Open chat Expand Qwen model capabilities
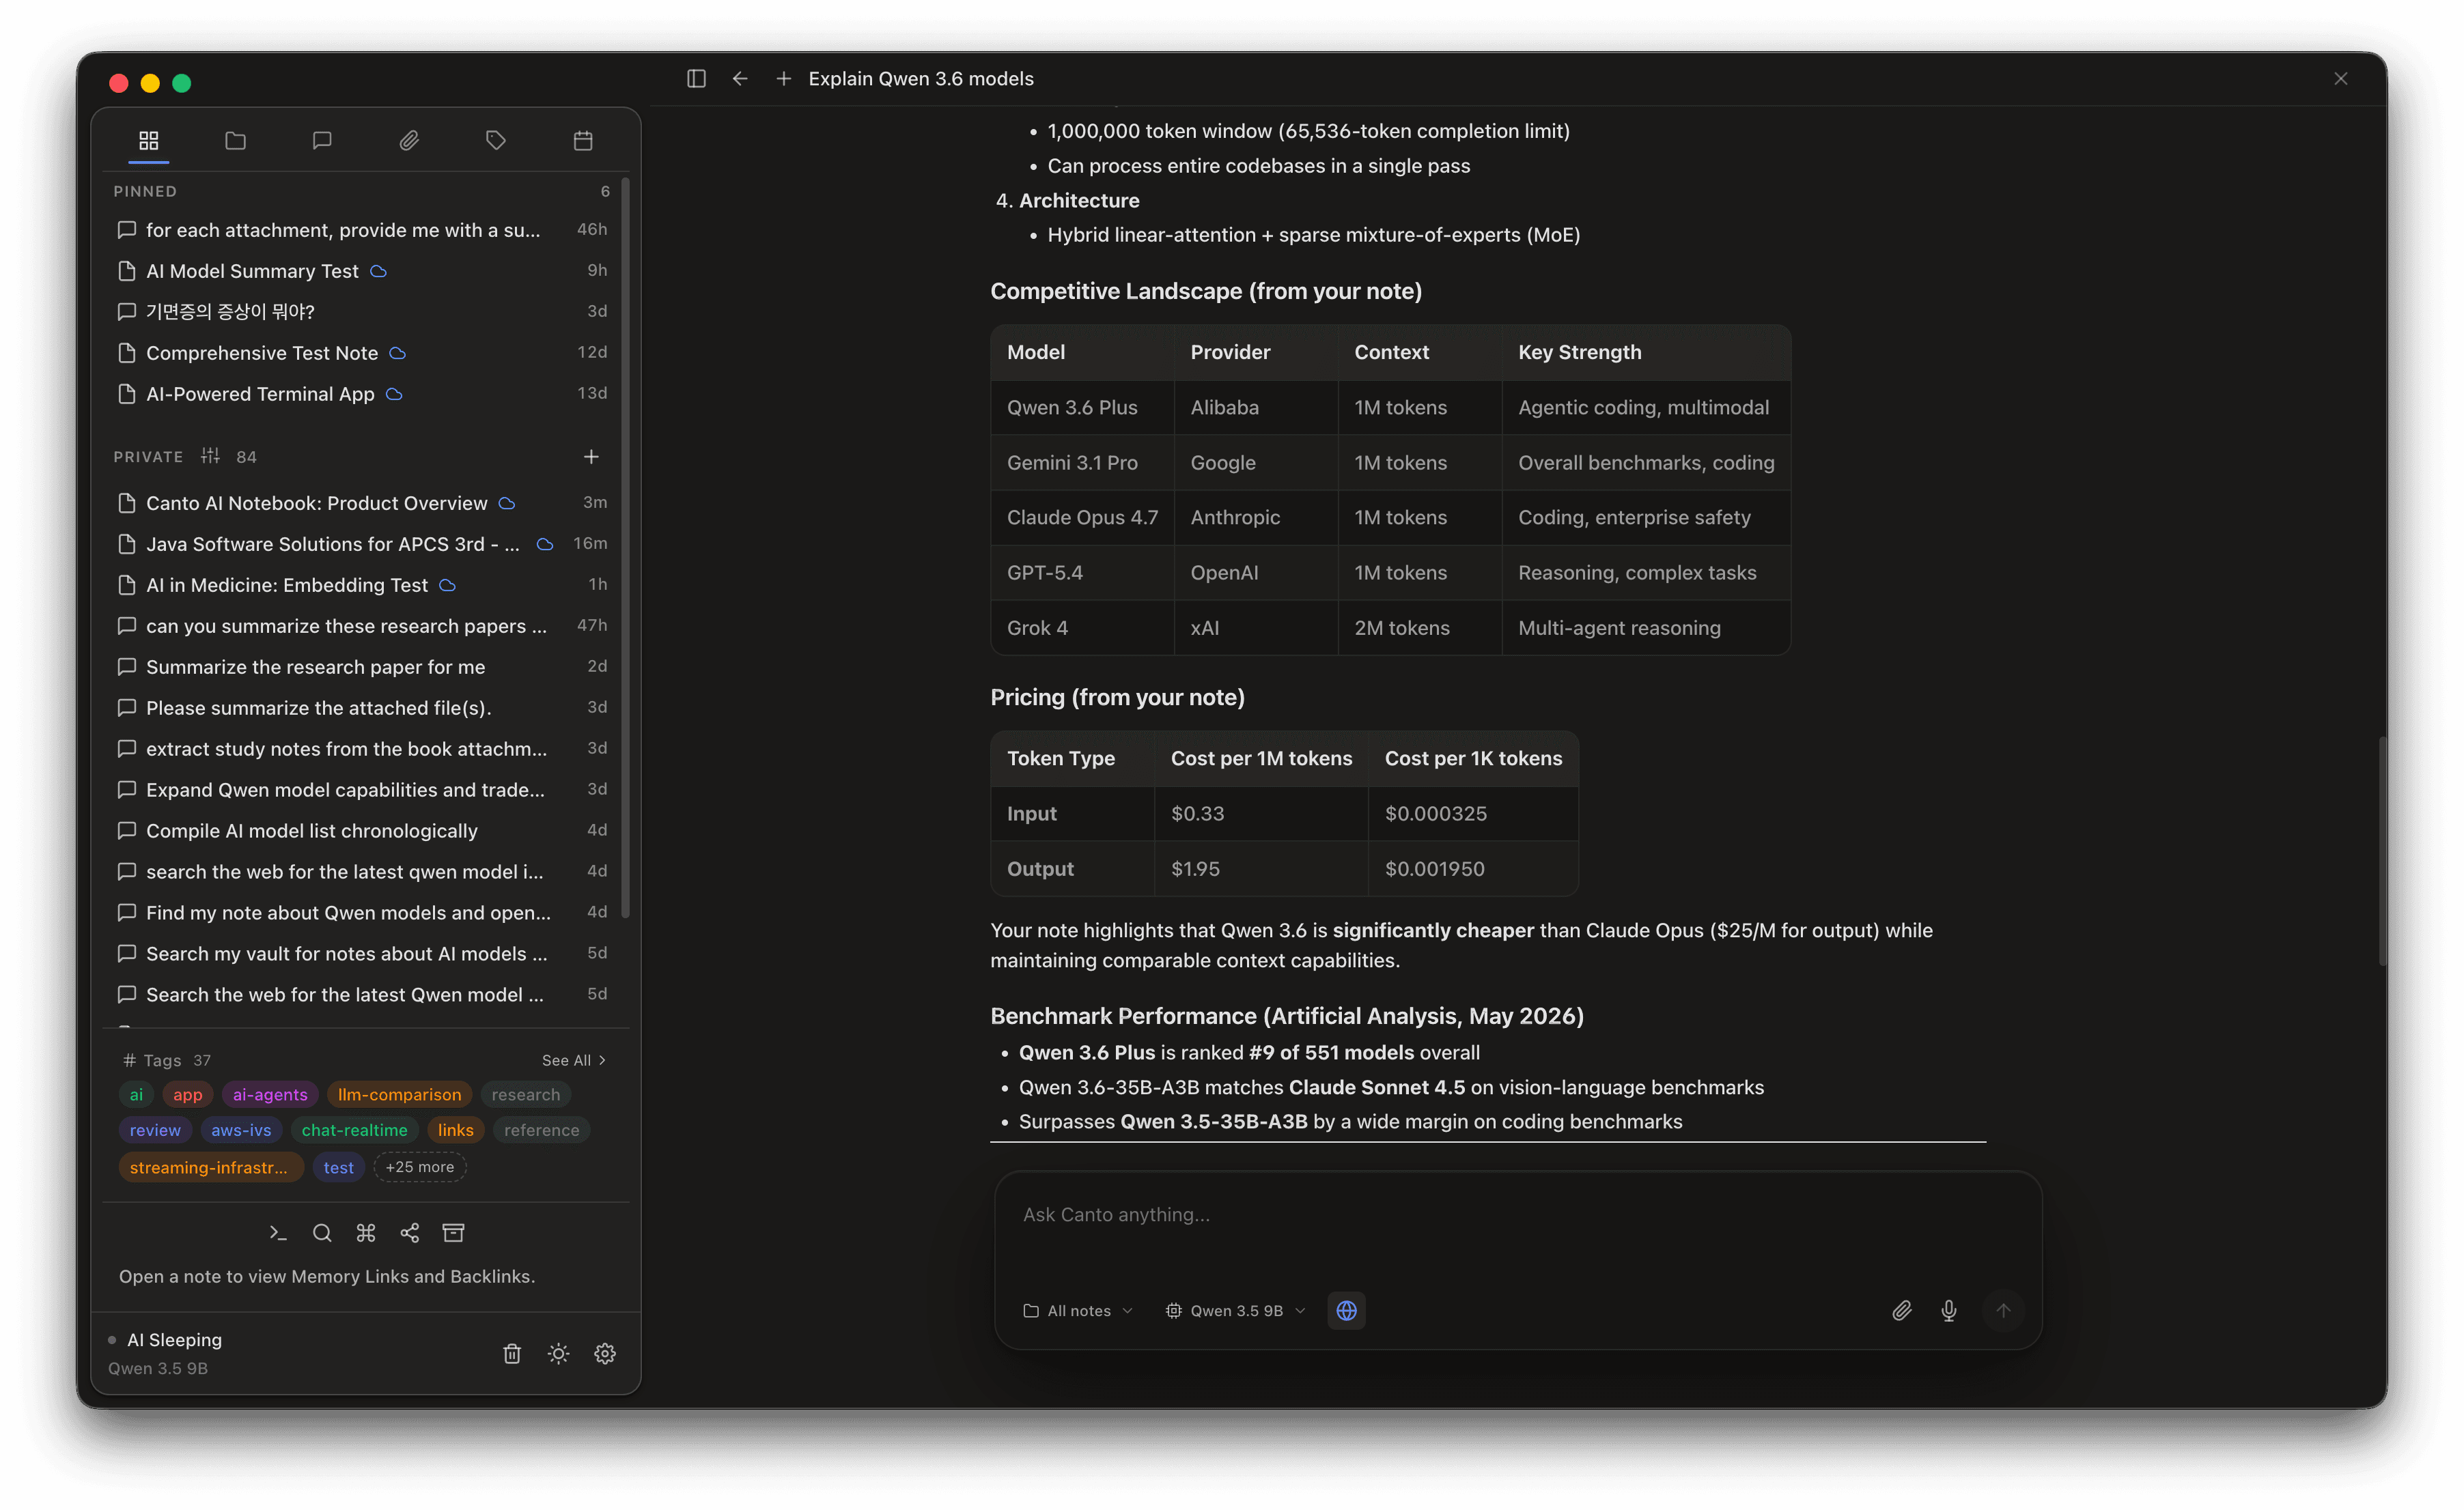This screenshot has width=2464, height=1510. pos(361,790)
